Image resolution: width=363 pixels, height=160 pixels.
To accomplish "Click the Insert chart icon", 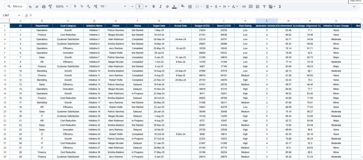I will coord(258,7).
